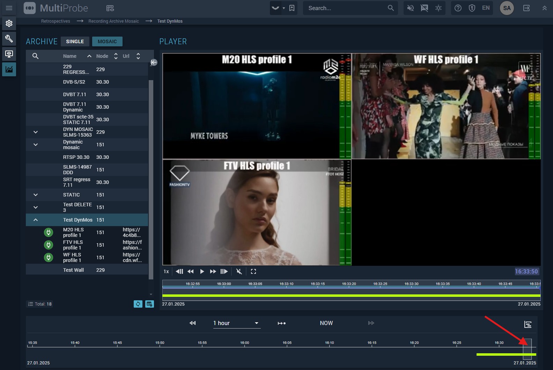Open the help question mark icon
The height and width of the screenshot is (370, 553).
[x=458, y=8]
